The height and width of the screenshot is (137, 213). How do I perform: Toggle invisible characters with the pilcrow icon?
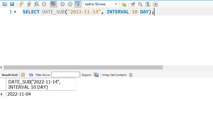[148, 4]
